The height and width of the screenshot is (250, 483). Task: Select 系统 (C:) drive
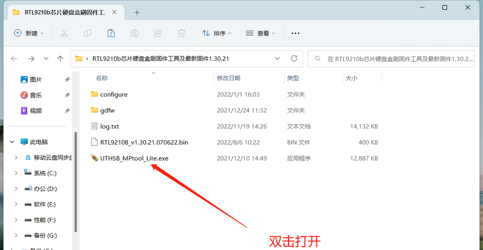point(45,173)
